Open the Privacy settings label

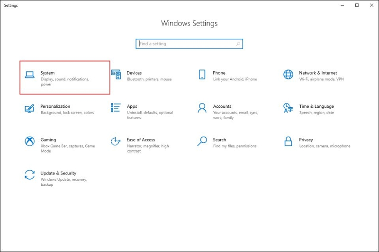coord(306,140)
